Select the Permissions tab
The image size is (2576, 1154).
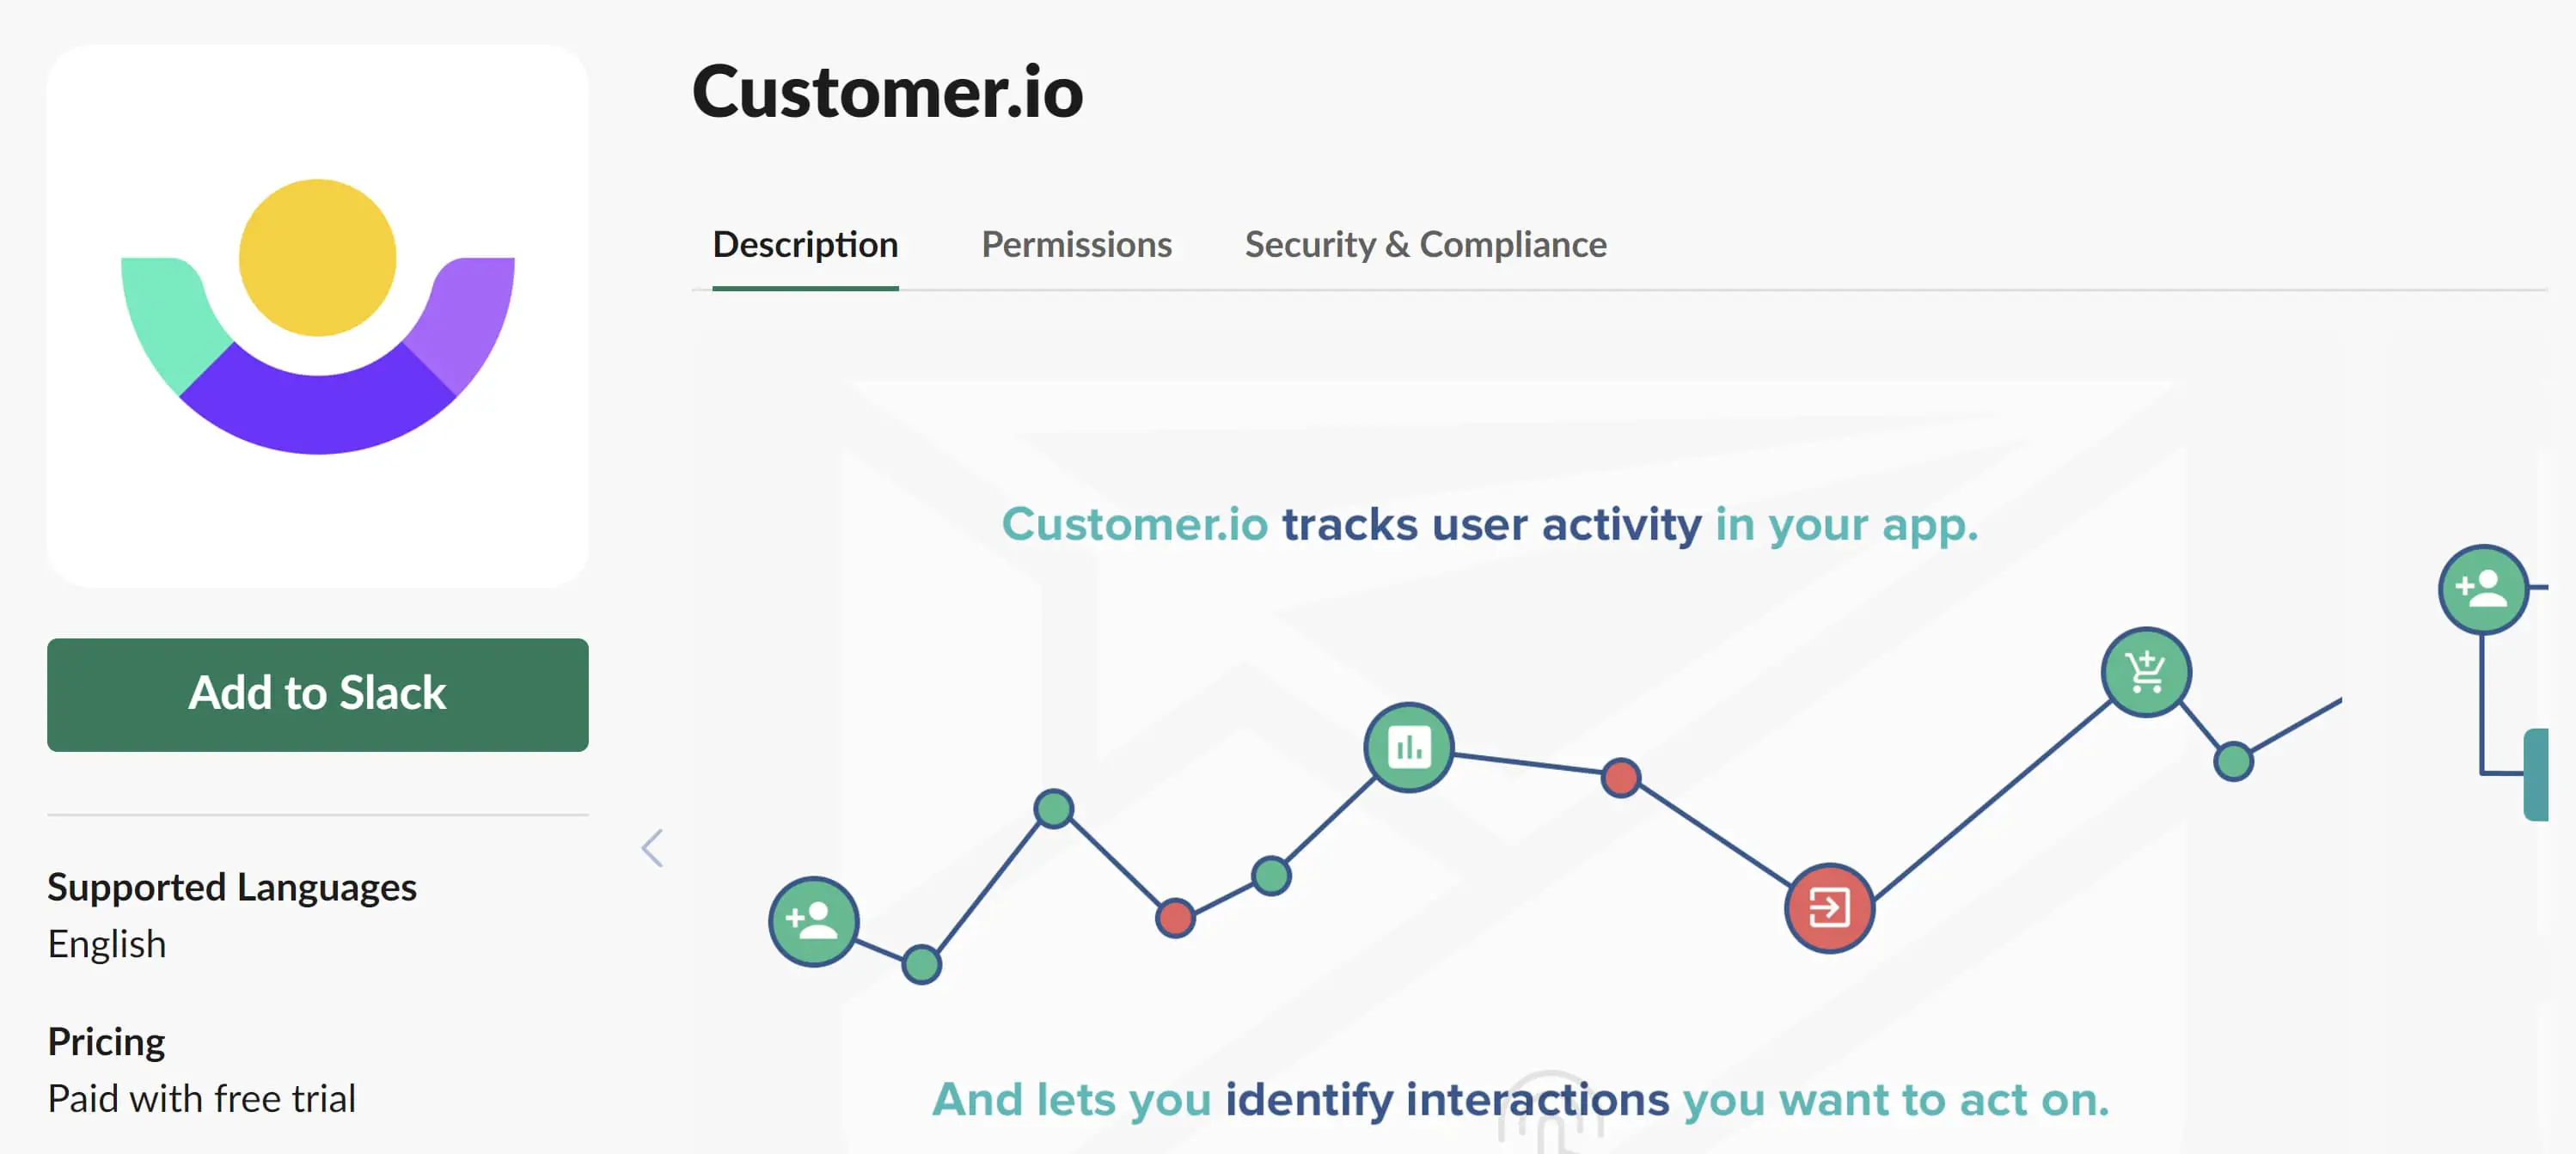1076,245
